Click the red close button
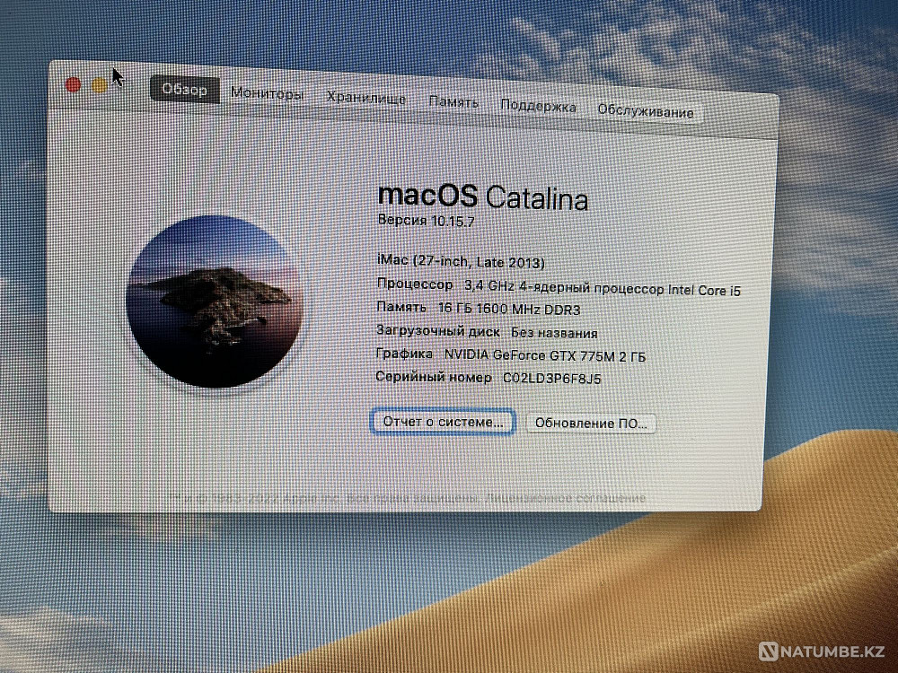This screenshot has height=673, width=898. (75, 83)
